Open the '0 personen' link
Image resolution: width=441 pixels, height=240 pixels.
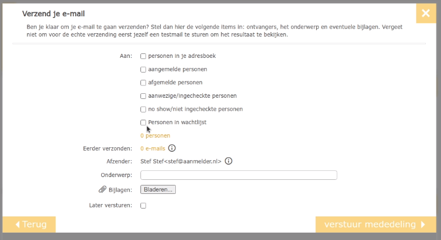[x=155, y=135]
